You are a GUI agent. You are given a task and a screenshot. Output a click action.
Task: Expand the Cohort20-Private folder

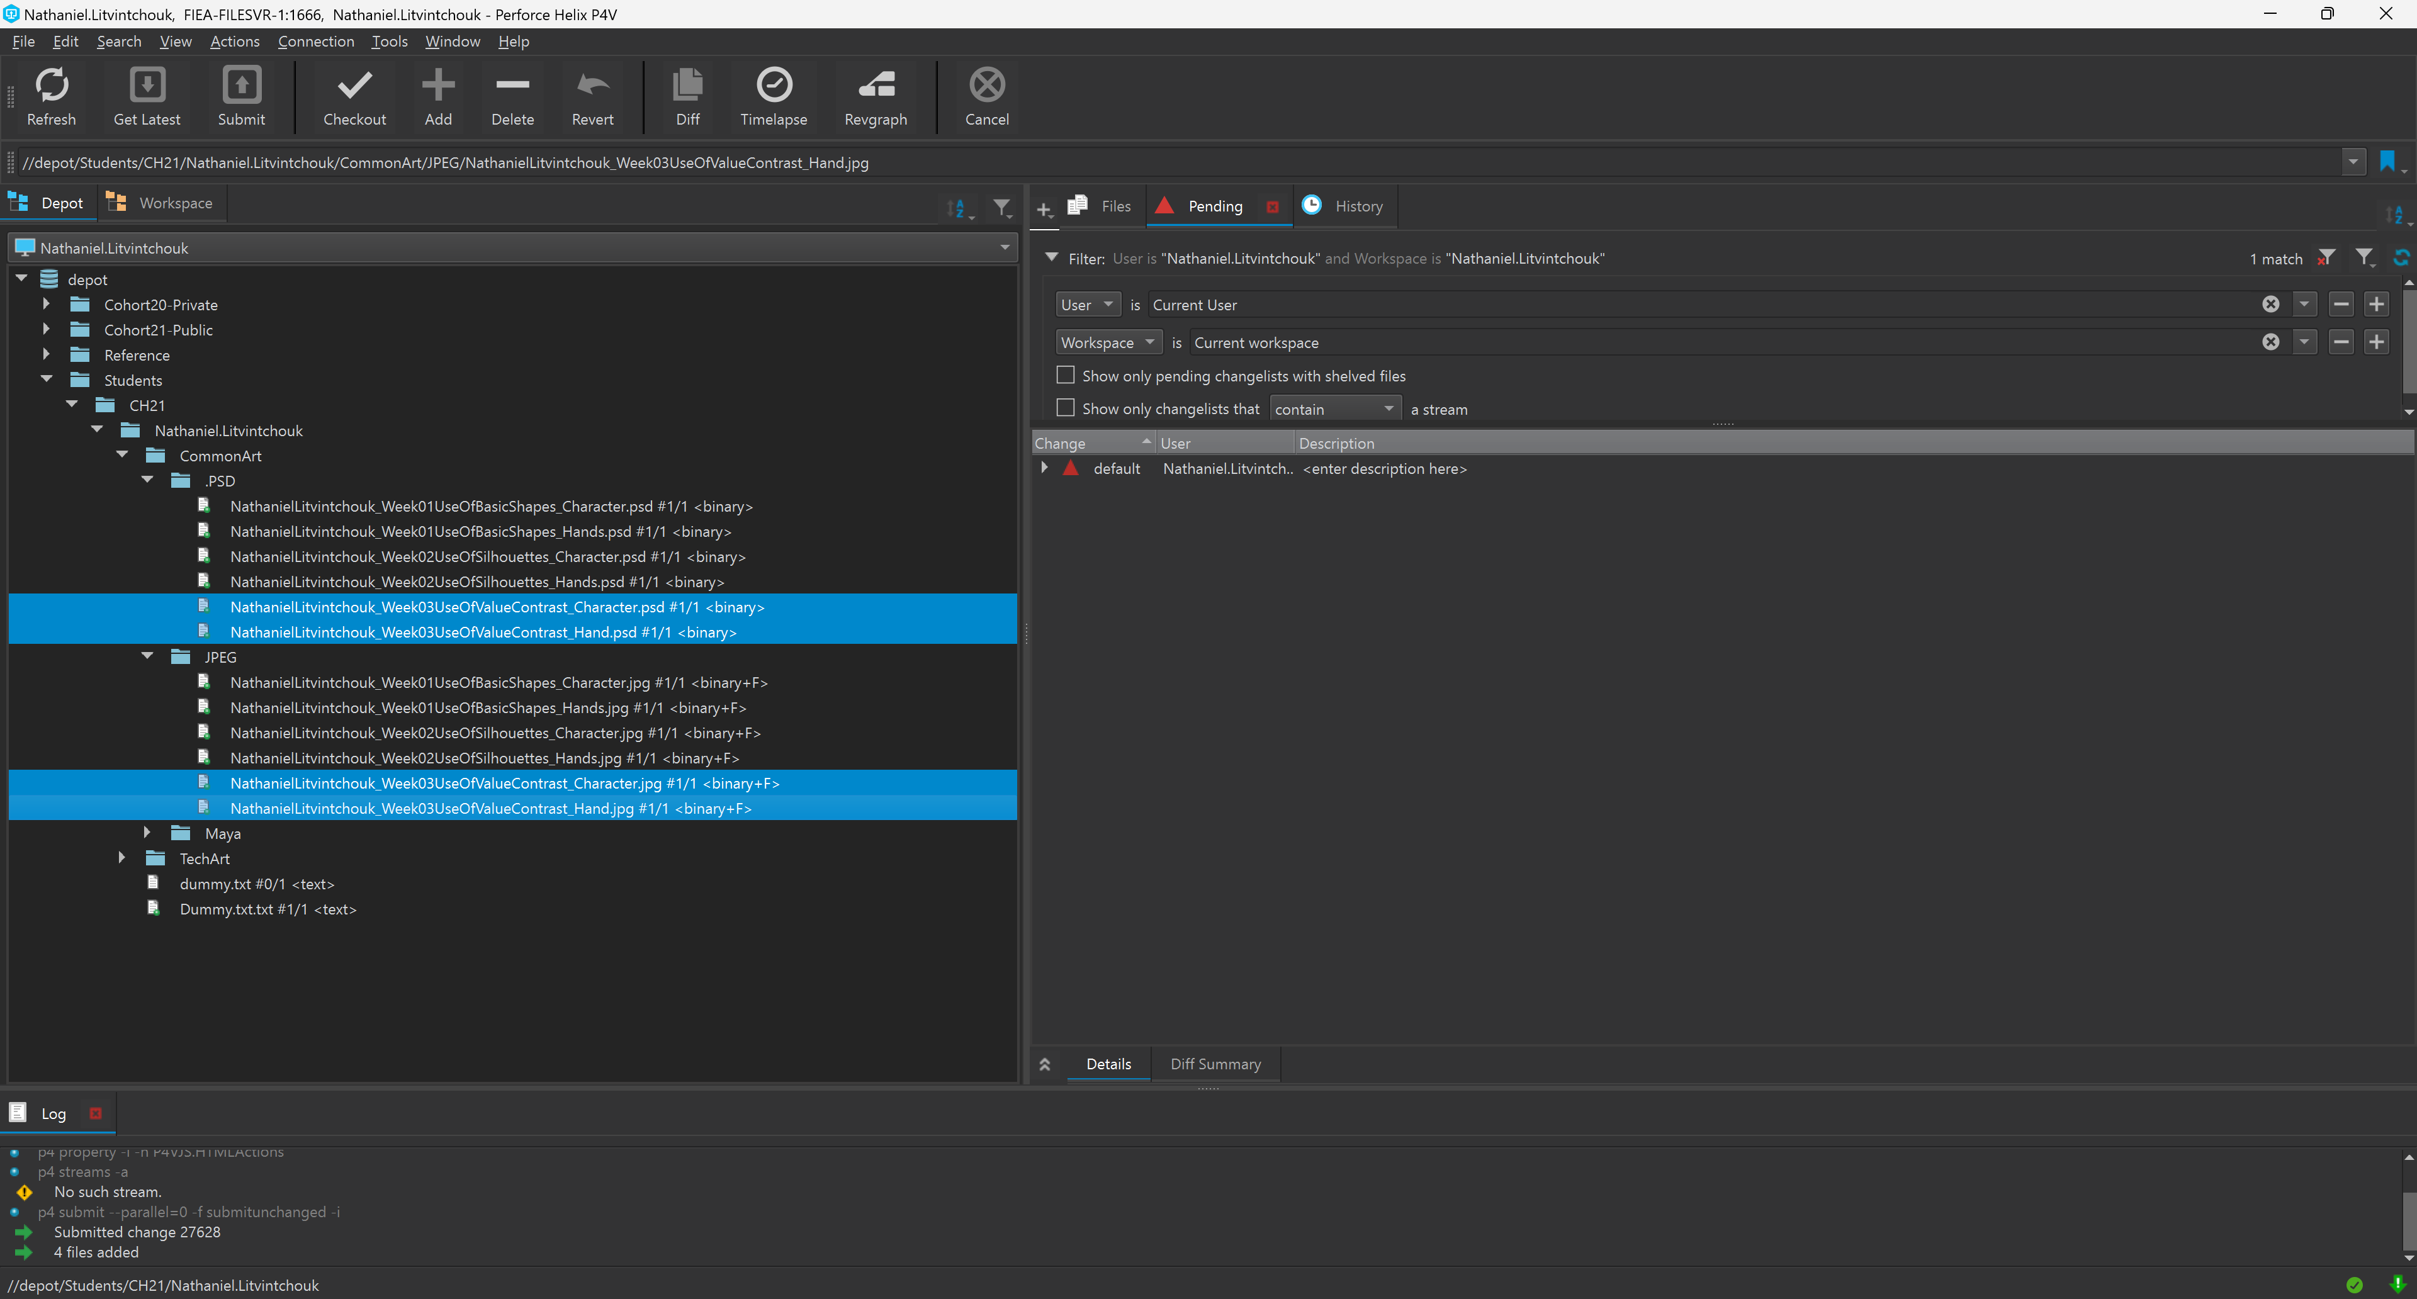point(46,304)
